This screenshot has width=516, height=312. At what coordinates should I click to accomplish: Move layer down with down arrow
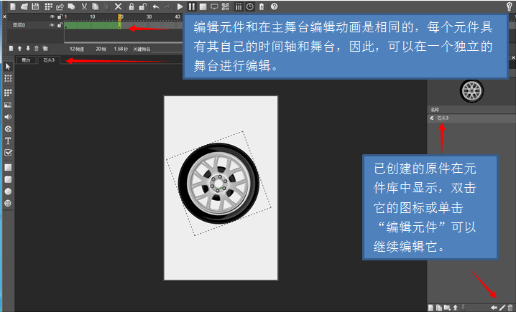point(28,49)
